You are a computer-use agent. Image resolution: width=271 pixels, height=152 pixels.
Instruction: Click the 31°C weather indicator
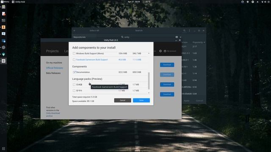148,2
